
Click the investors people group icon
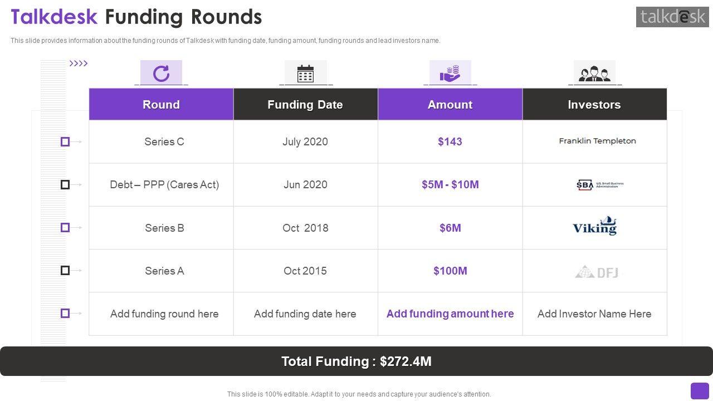[x=594, y=74]
